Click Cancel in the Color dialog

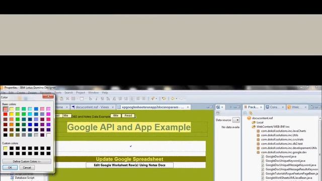[x=27, y=167]
